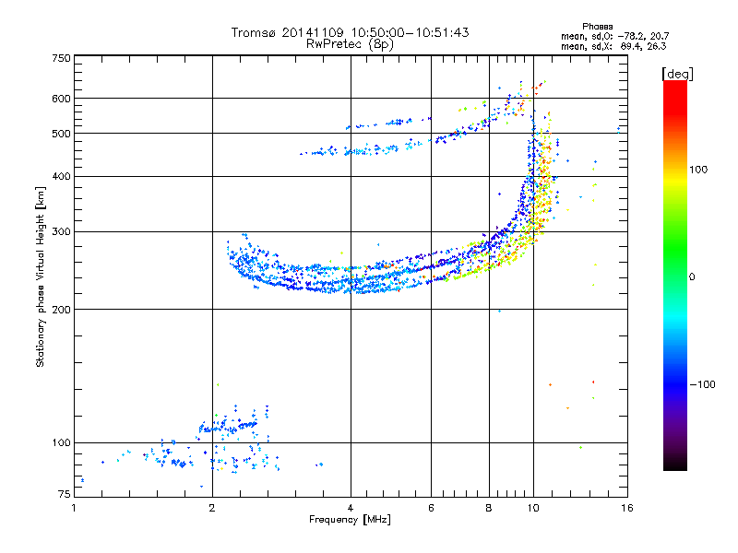Click the y-axis tick label '300'

tap(61, 232)
